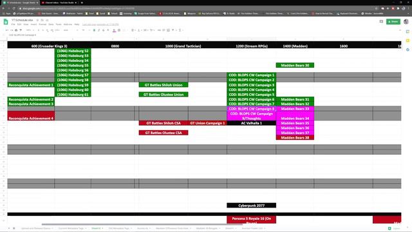Select cell 'Reconquista Achievement 1'
This screenshot has height=232, width=412.
[31, 85]
